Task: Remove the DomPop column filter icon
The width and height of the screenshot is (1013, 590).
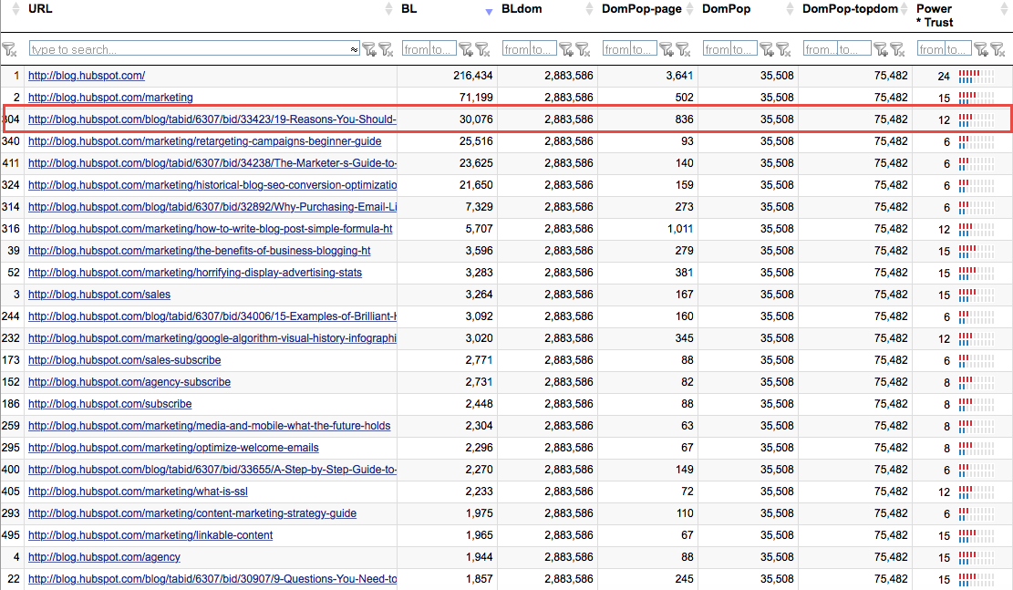Action: [783, 50]
